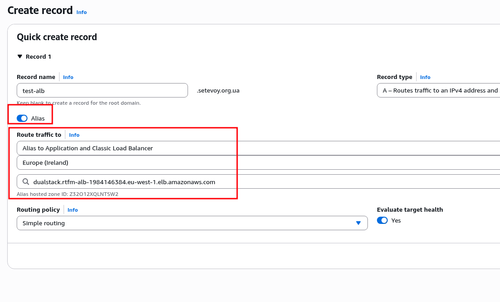
Task: Open Alias to Application and Classic Load Balancer dropdown
Action: point(258,148)
